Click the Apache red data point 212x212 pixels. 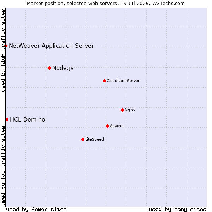(107, 126)
